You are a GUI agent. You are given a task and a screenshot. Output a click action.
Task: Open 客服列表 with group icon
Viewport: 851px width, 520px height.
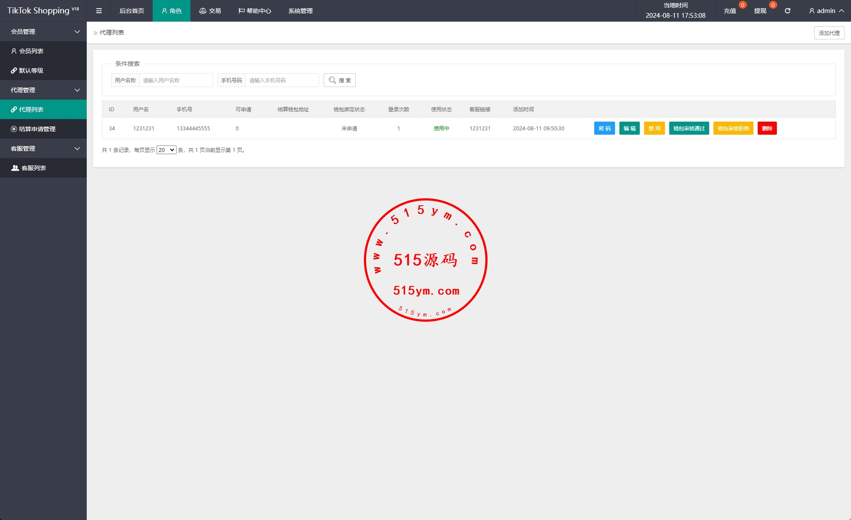pos(33,168)
